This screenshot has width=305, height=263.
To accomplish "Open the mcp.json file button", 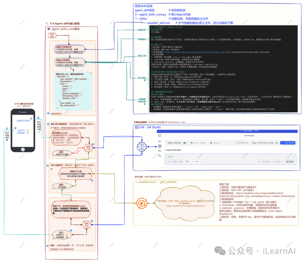I will pos(215,143).
